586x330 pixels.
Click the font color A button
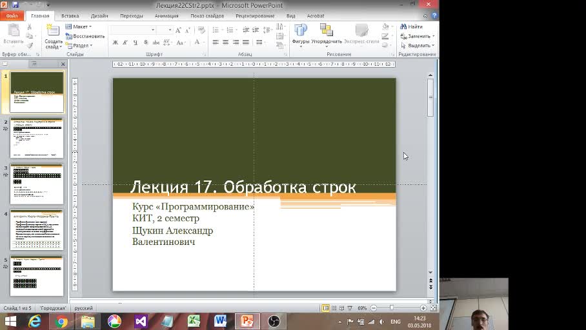coord(197,42)
